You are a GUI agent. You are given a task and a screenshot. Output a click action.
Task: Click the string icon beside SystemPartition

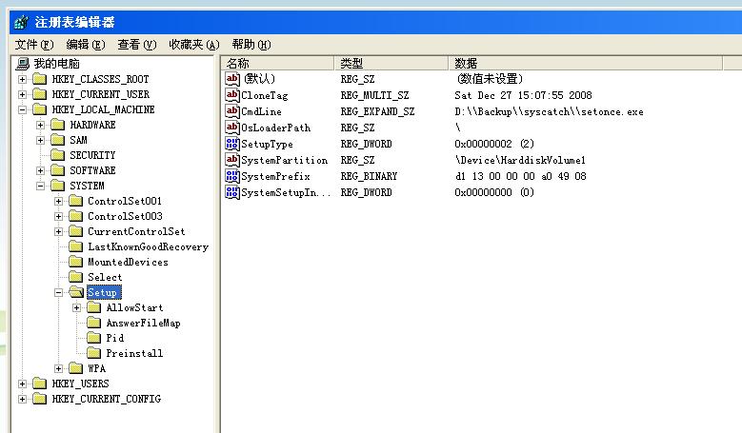tap(232, 160)
